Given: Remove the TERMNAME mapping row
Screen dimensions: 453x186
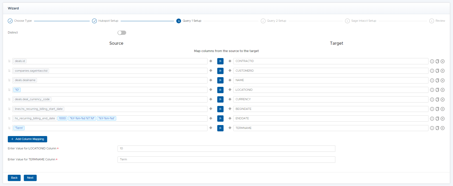Looking at the screenshot, I should click(x=443, y=128).
